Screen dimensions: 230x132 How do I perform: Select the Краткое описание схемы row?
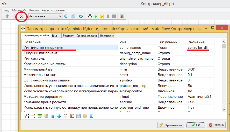pos(70,64)
